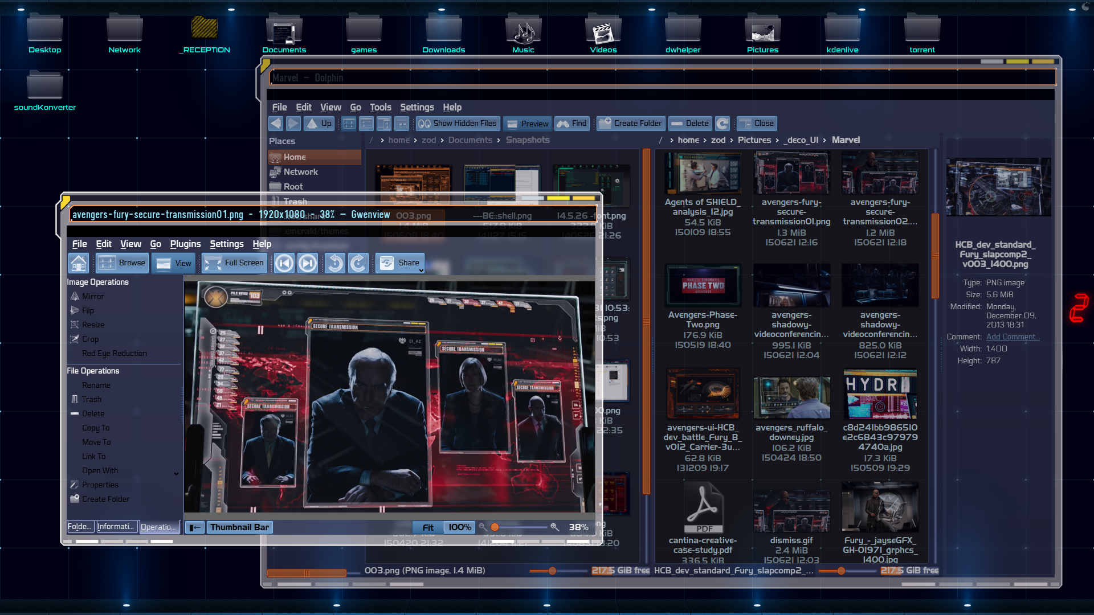1094x615 pixels.
Task: Click Dolphin's Split view icon
Action: point(402,124)
